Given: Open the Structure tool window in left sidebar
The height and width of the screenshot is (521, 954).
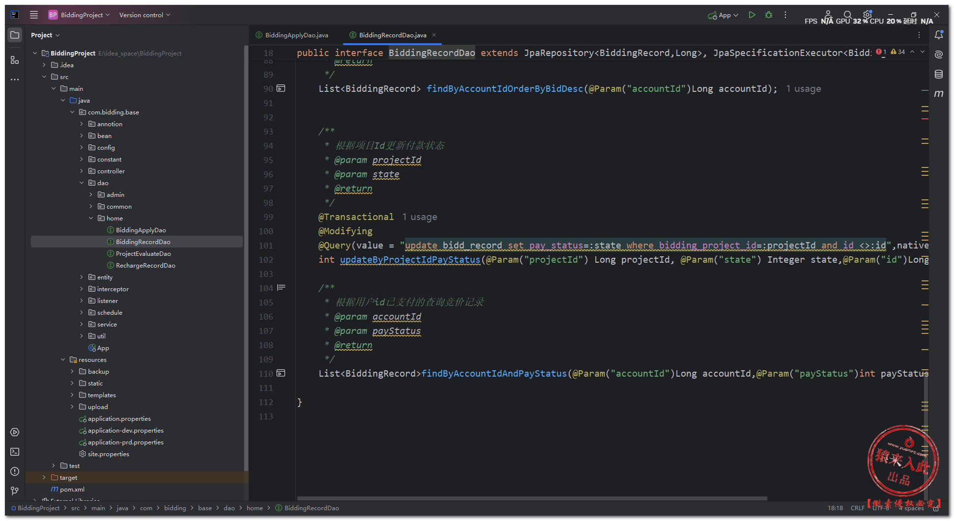Looking at the screenshot, I should pyautogui.click(x=15, y=60).
